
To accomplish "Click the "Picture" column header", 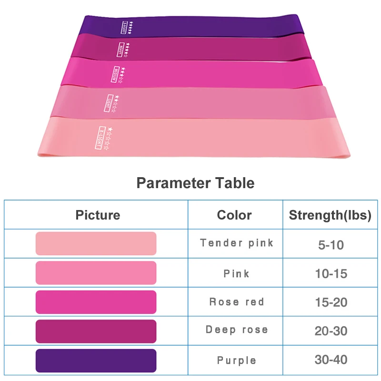I will [x=98, y=215].
